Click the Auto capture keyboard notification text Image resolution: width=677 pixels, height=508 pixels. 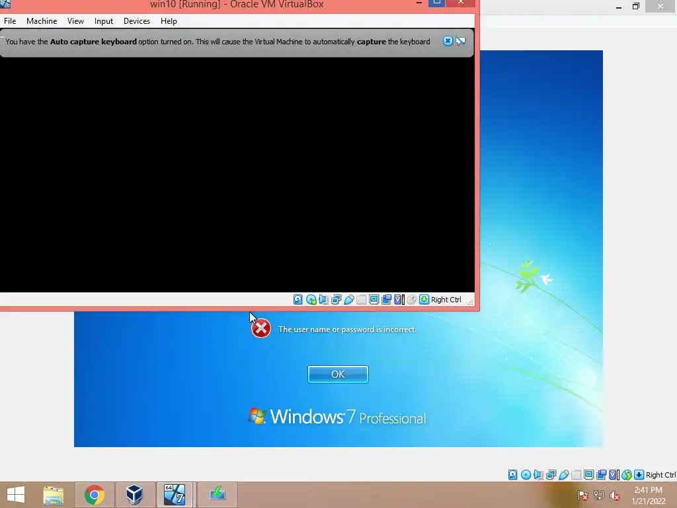coord(218,42)
